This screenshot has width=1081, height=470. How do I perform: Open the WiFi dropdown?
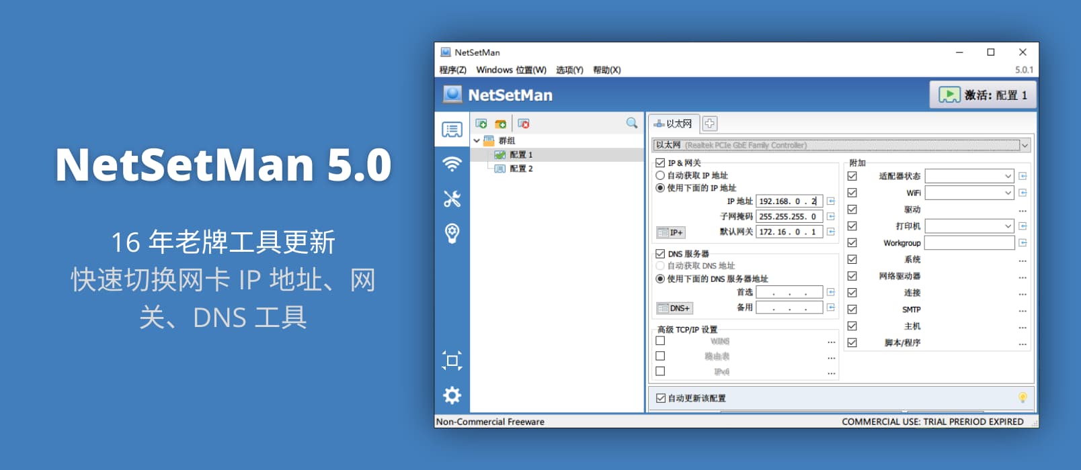point(969,193)
